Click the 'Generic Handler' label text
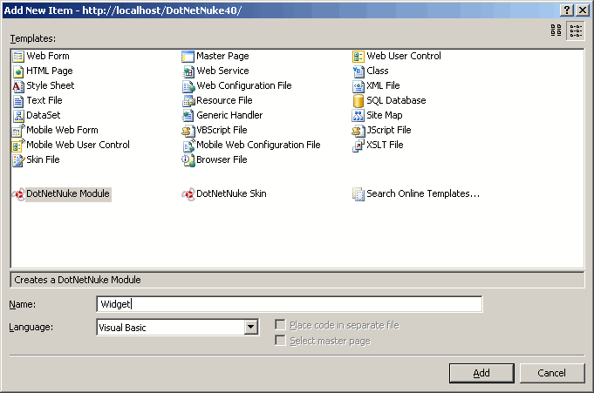This screenshot has height=393, width=594. point(229,115)
